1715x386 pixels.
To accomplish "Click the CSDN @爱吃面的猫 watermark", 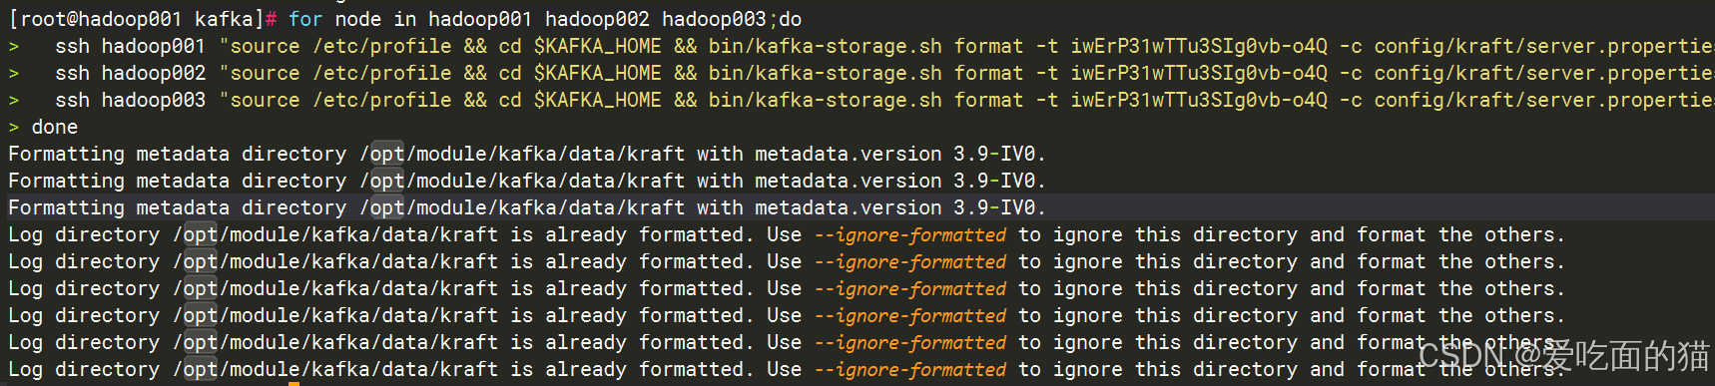I will [1564, 355].
